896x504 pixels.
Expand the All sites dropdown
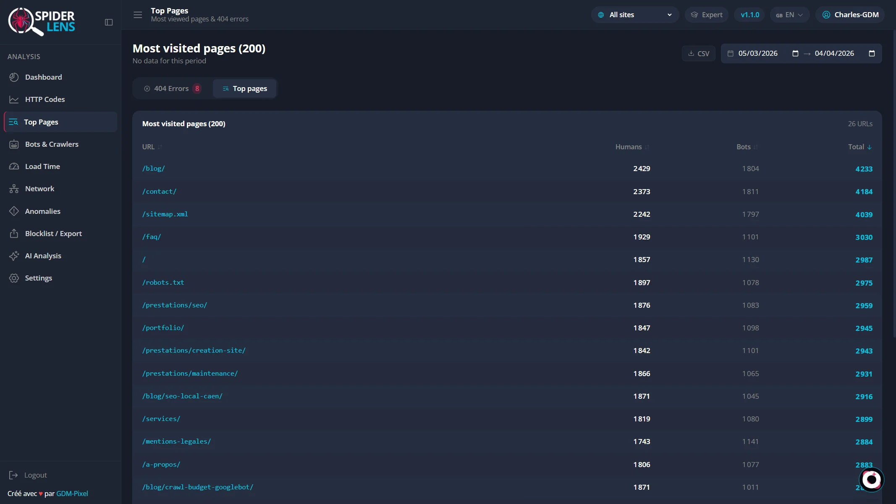click(635, 15)
